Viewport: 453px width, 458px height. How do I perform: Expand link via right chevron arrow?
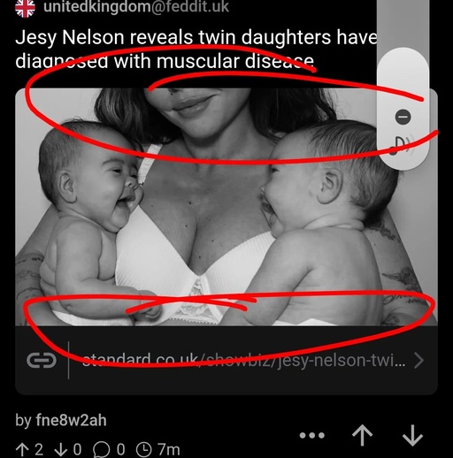418,361
